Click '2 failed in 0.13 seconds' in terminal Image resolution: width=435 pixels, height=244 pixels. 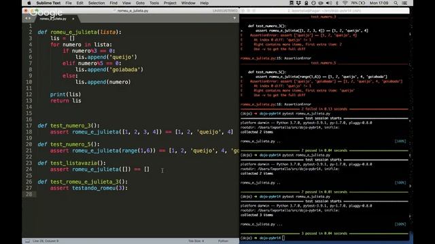pos(324,109)
